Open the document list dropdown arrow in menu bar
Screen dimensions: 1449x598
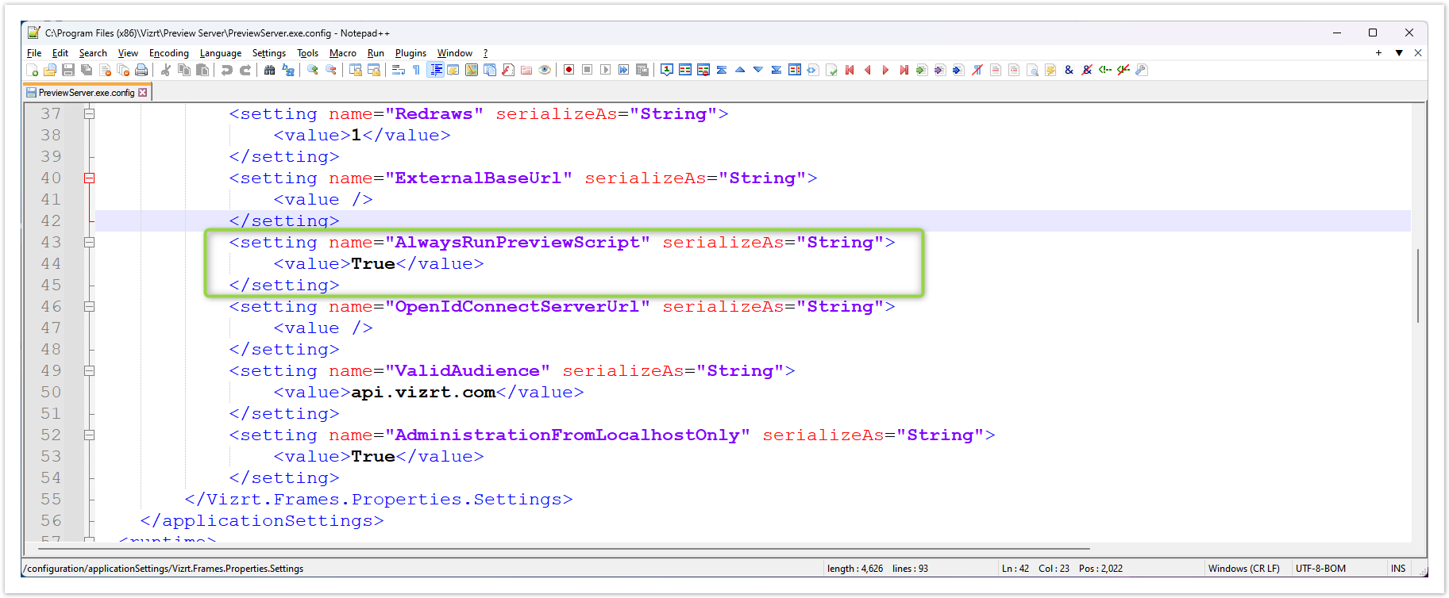1399,53
